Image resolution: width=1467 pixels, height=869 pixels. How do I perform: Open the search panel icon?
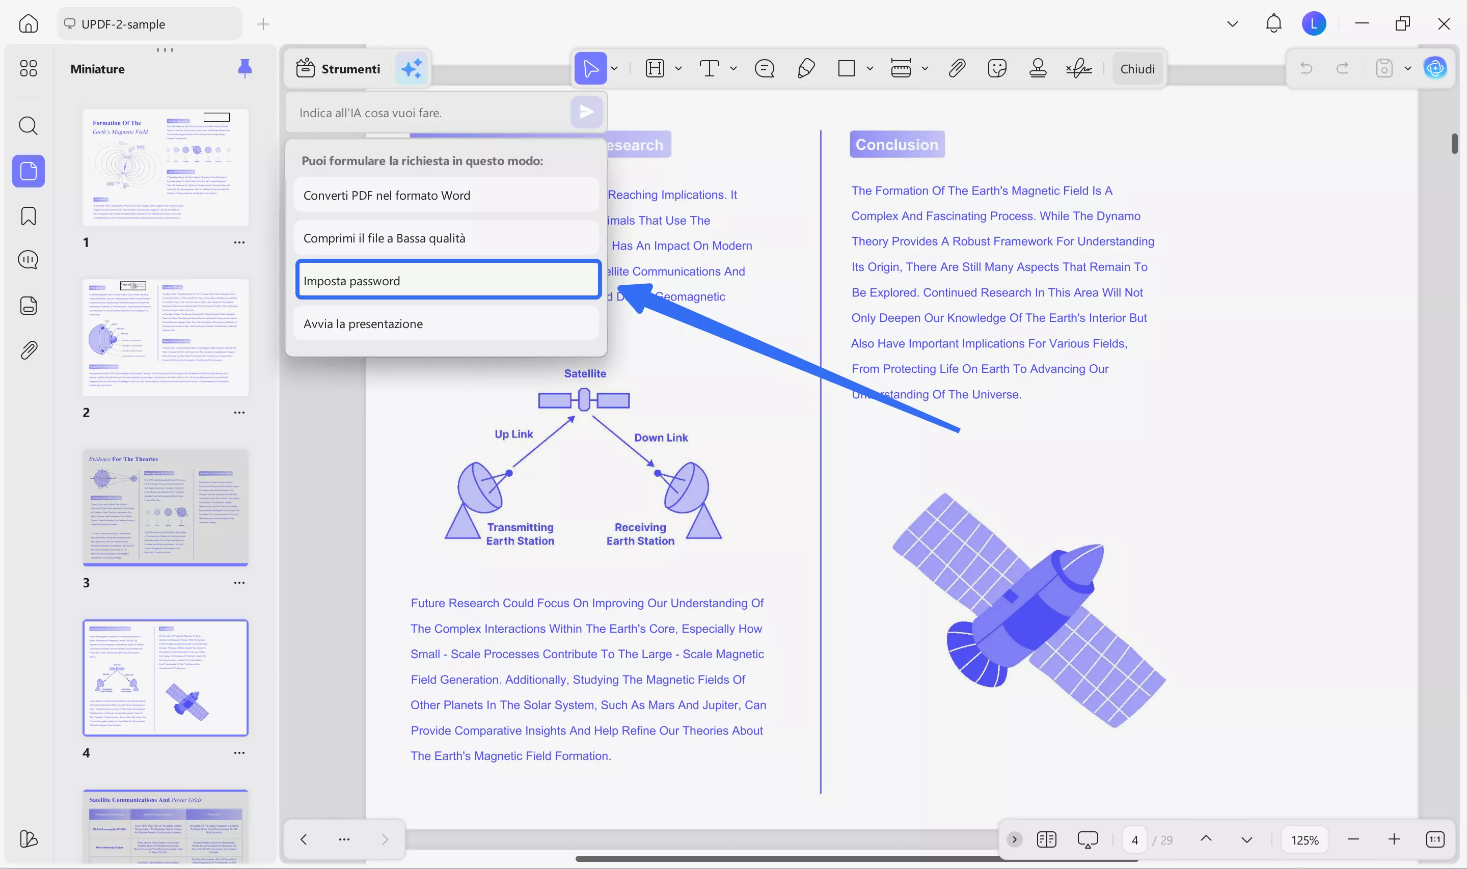point(28,125)
